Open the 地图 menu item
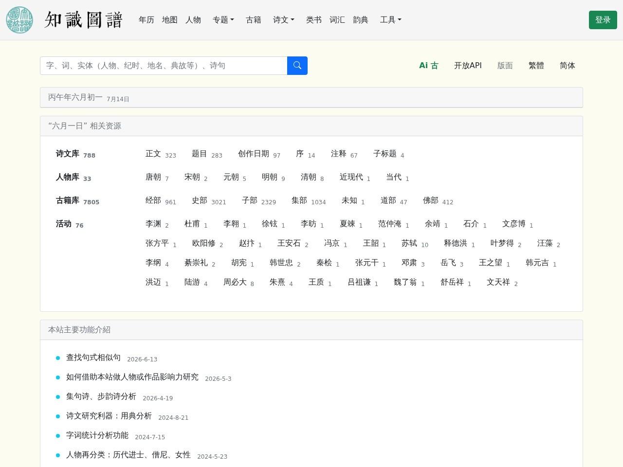Viewport: 623px width, 467px height. [x=170, y=20]
